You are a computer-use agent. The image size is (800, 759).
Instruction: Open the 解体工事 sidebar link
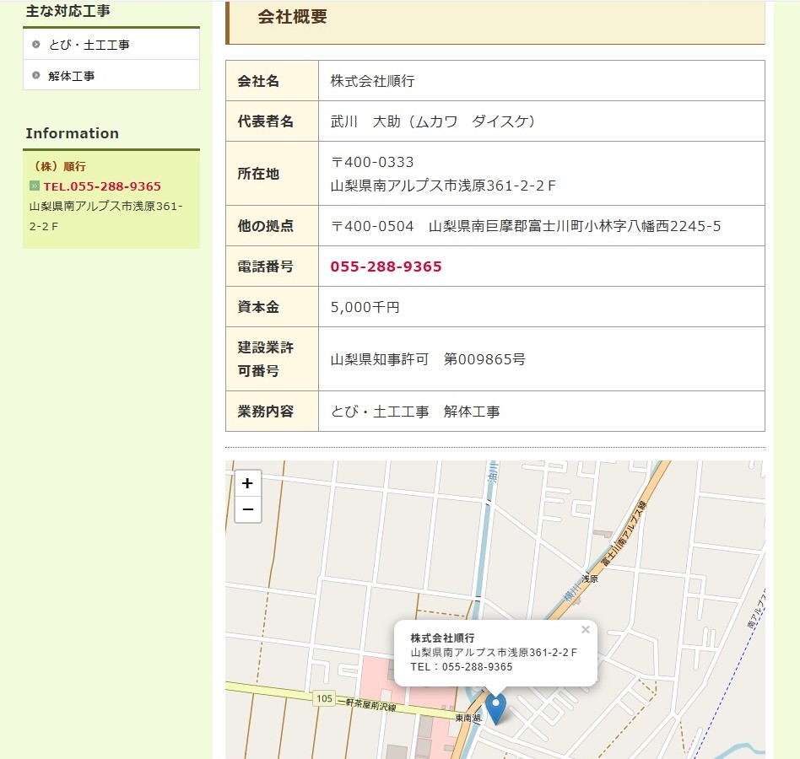[x=72, y=76]
